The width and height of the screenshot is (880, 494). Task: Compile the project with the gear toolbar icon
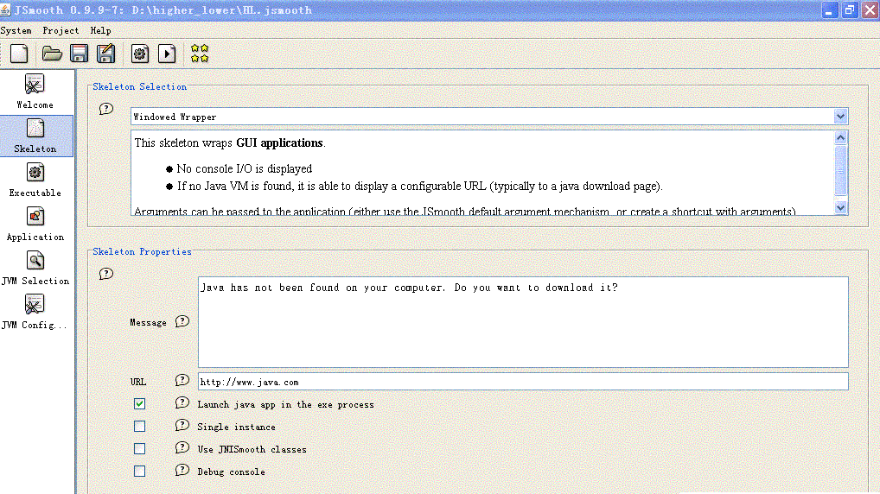140,54
